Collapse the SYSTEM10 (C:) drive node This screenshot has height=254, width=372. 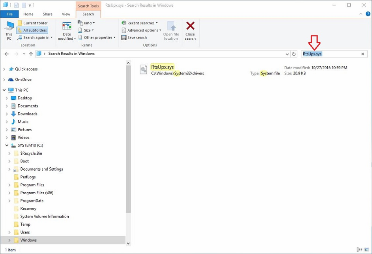click(x=7, y=145)
